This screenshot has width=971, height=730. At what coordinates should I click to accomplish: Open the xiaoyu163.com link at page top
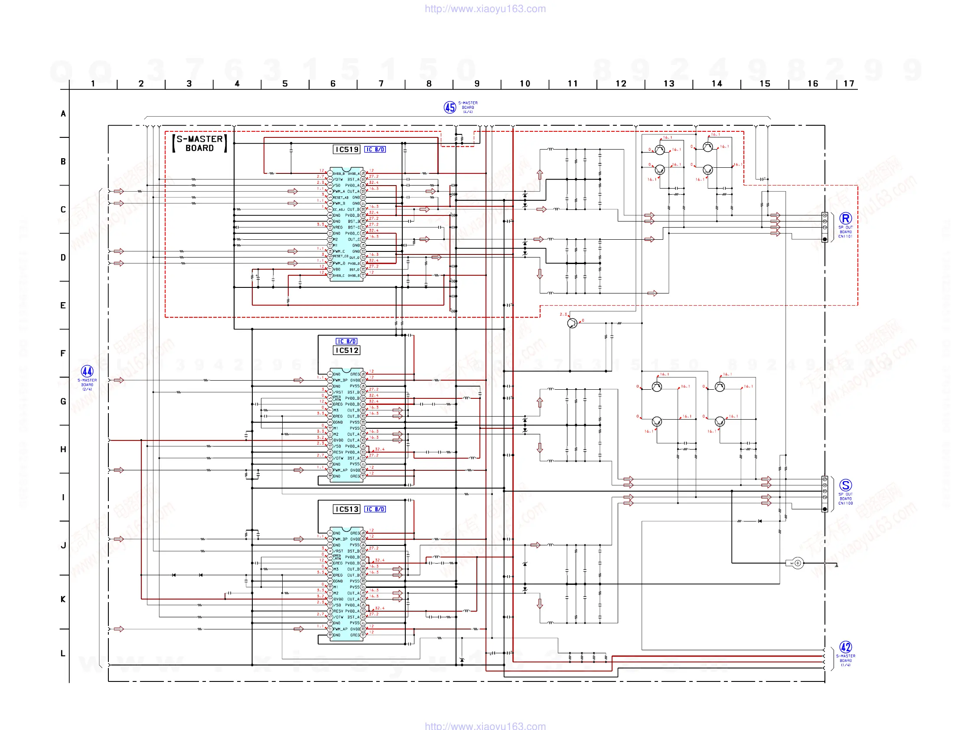click(485, 9)
